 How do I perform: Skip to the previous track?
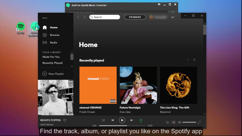click(x=113, y=120)
